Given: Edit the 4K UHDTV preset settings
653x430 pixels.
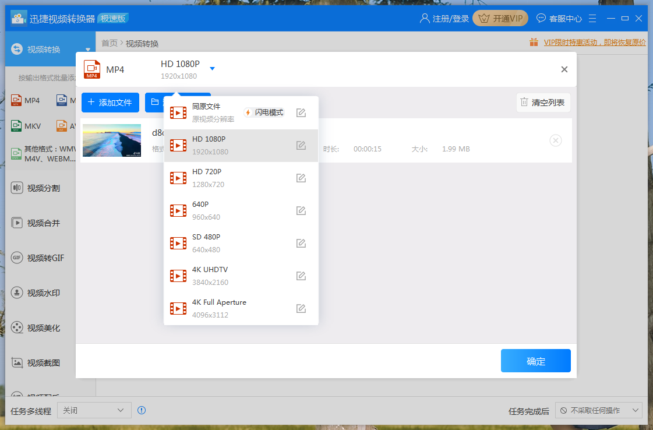Looking at the screenshot, I should pos(301,276).
